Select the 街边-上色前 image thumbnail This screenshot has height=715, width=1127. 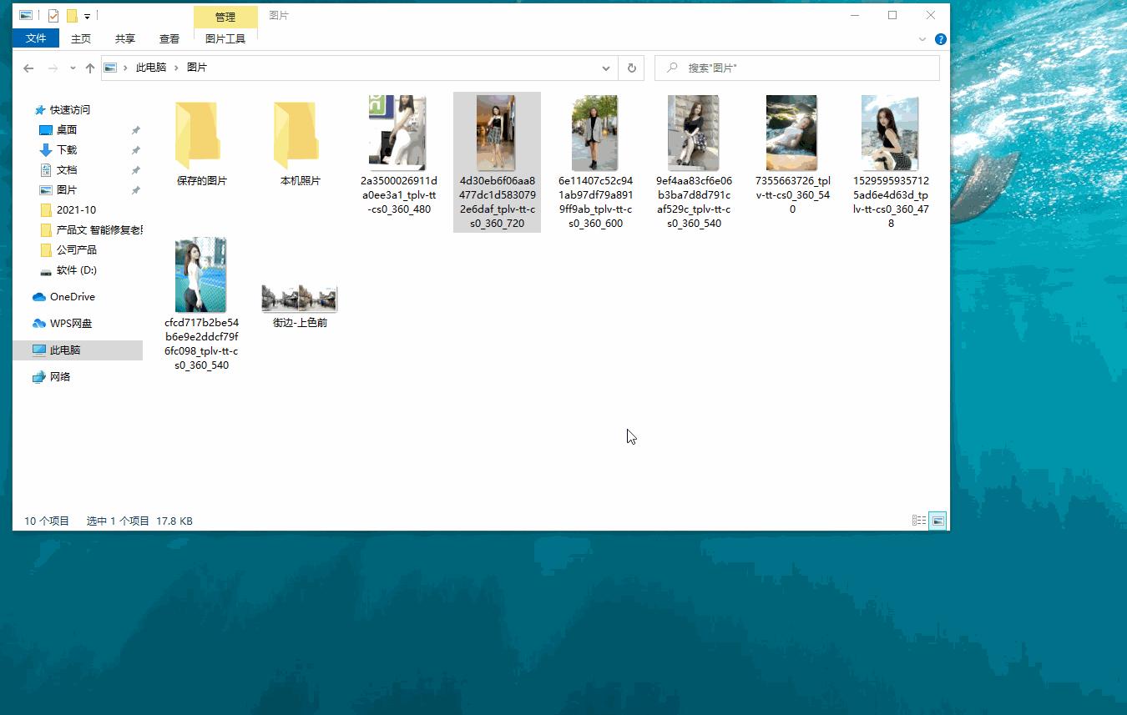pyautogui.click(x=300, y=299)
